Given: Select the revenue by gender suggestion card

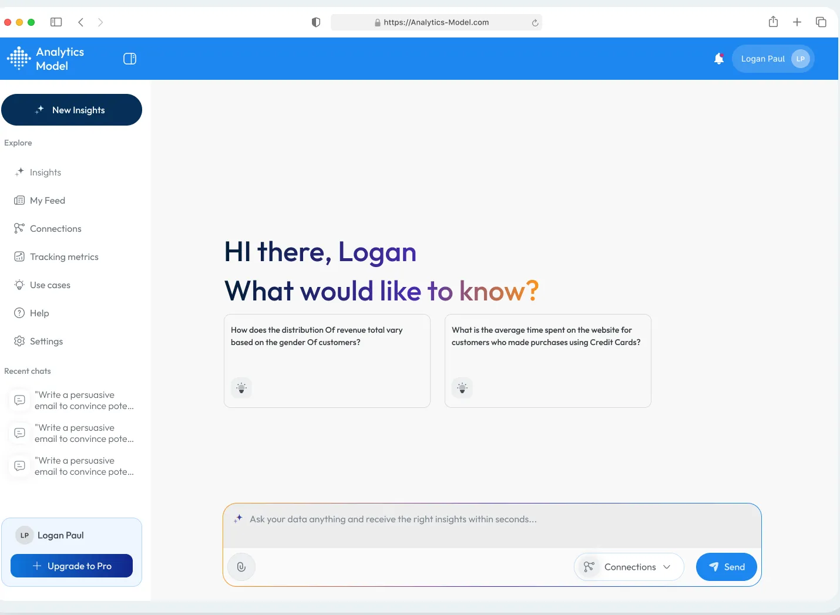Looking at the screenshot, I should [327, 361].
